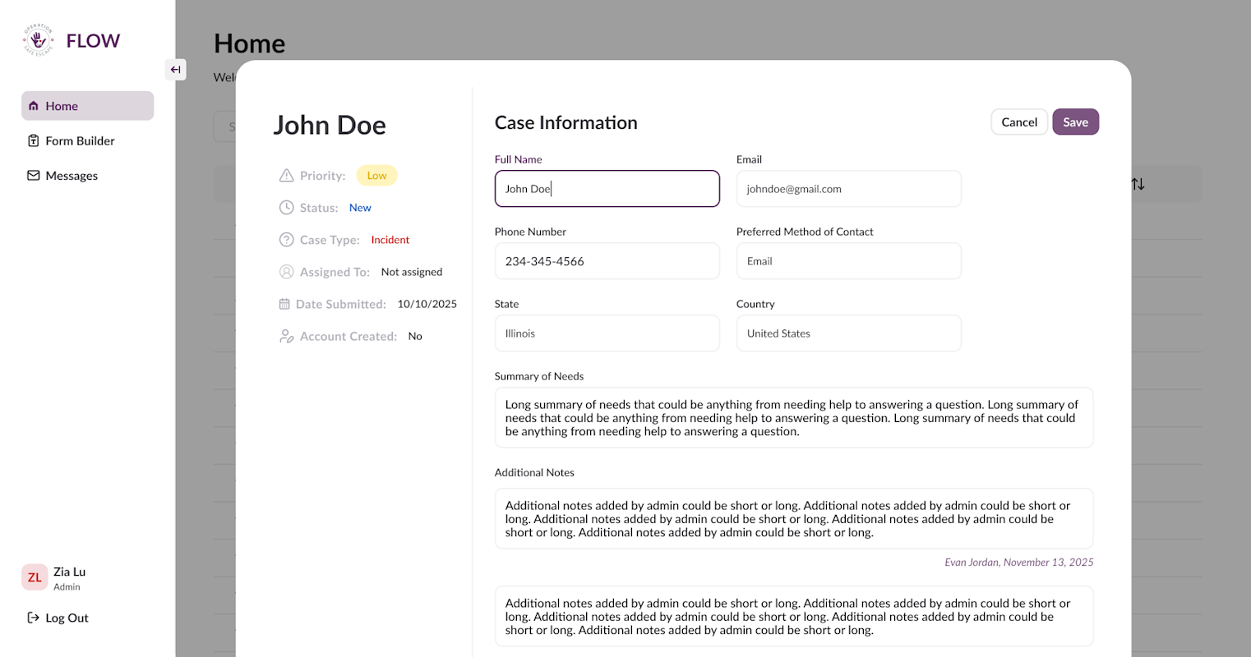Open the Country field showing United States

pyautogui.click(x=848, y=333)
